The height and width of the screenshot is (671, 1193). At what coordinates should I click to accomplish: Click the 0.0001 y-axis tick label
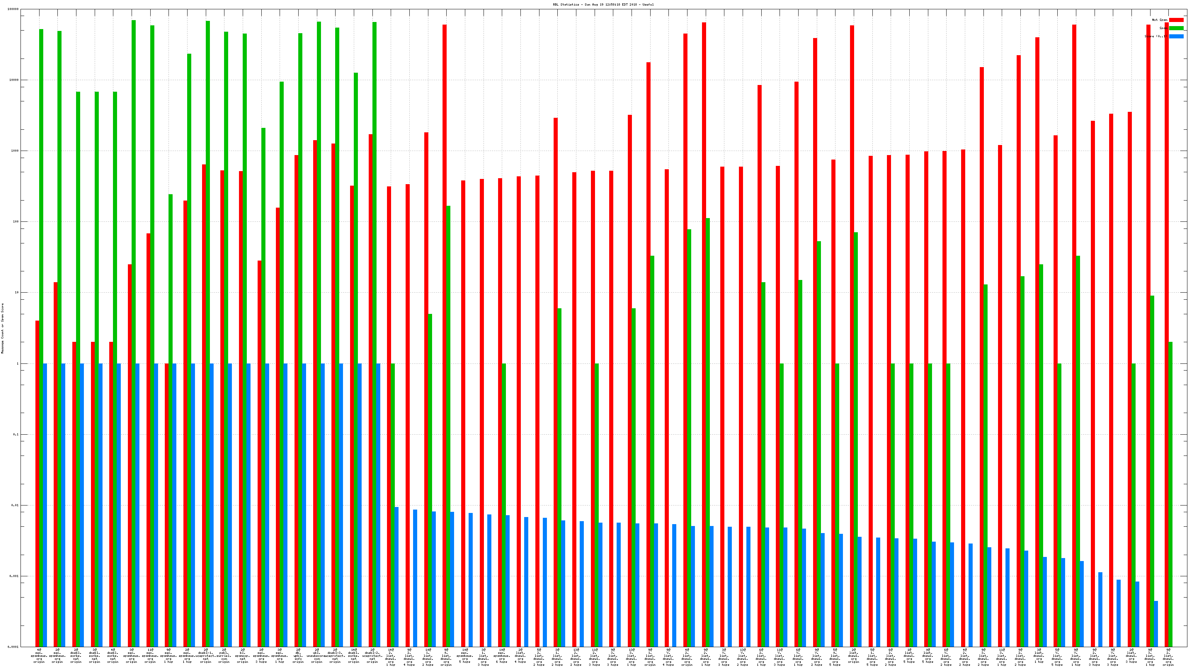click(x=13, y=647)
